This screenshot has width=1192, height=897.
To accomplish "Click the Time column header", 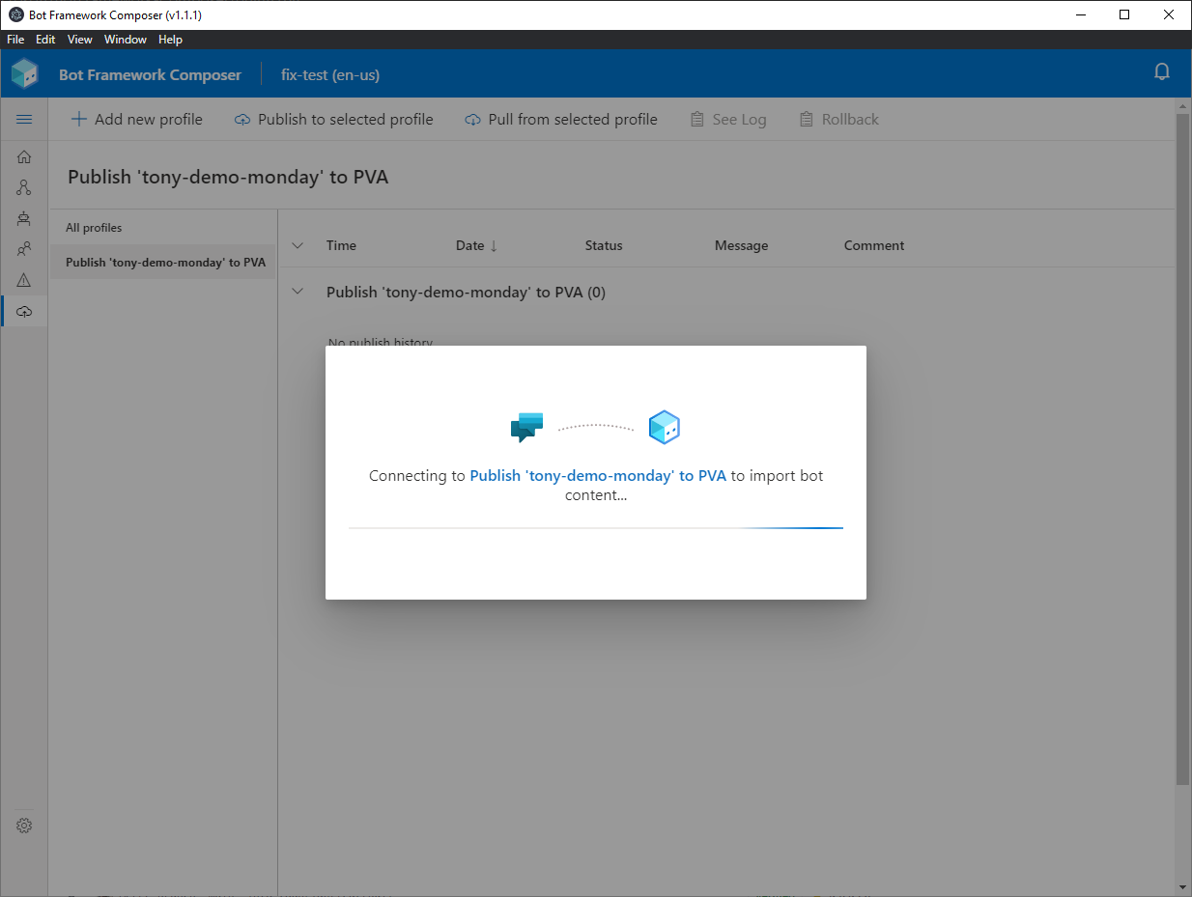I will 341,245.
